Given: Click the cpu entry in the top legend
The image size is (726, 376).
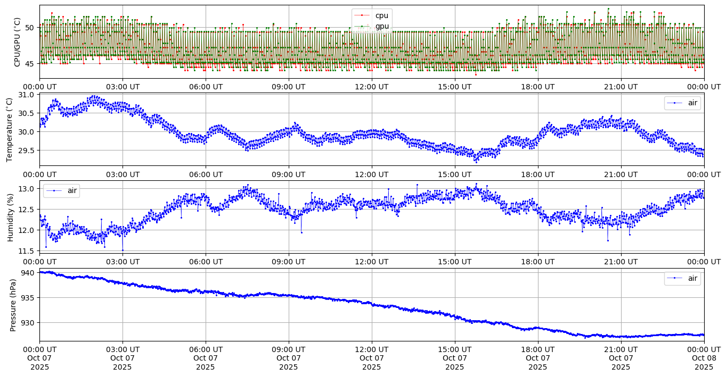Looking at the screenshot, I should (381, 15).
